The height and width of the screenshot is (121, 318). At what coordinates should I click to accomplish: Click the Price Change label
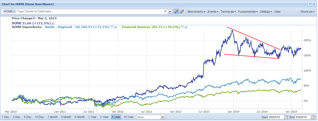pos(22,18)
